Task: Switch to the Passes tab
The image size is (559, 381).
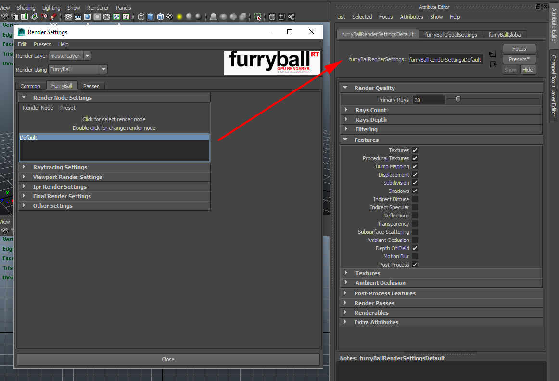Action: pos(91,86)
